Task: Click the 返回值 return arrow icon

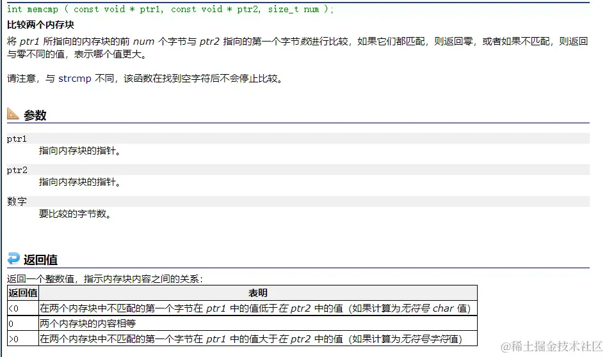Action: pyautogui.click(x=13, y=258)
